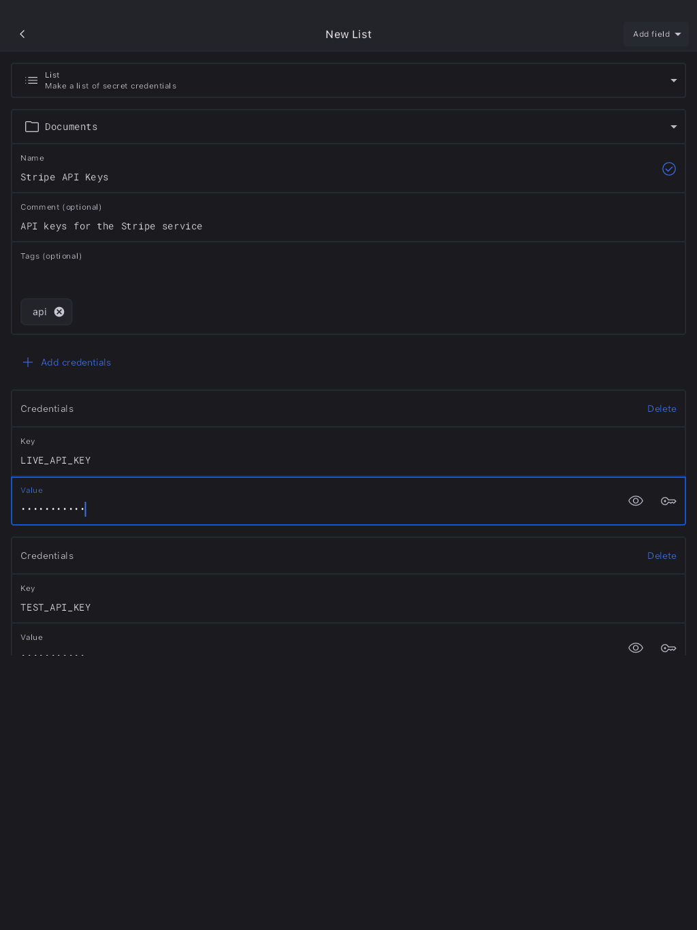
Task: Show the LIVE_API_KEY value with eye icon
Action: tap(635, 501)
